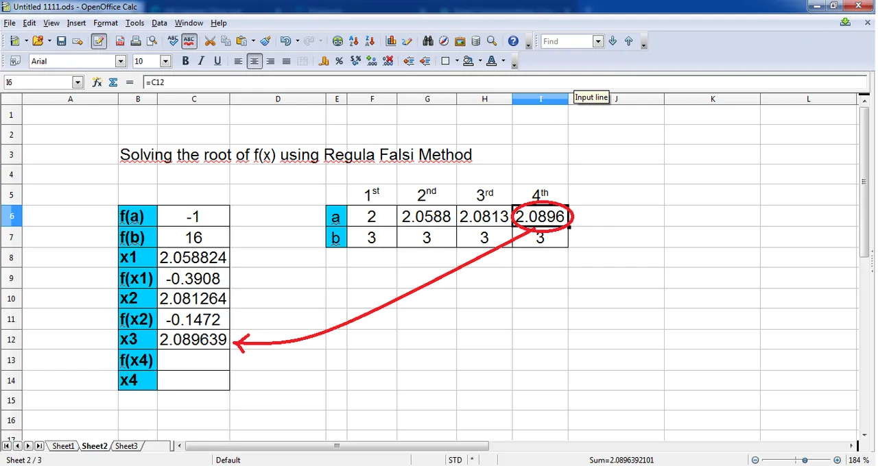Open the Data menu
The height and width of the screenshot is (466, 878).
pos(159,23)
